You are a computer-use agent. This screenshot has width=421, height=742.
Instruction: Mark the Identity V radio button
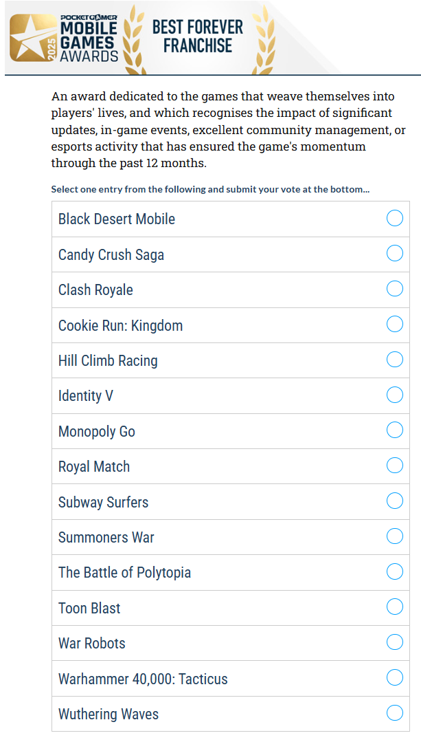[x=395, y=395]
